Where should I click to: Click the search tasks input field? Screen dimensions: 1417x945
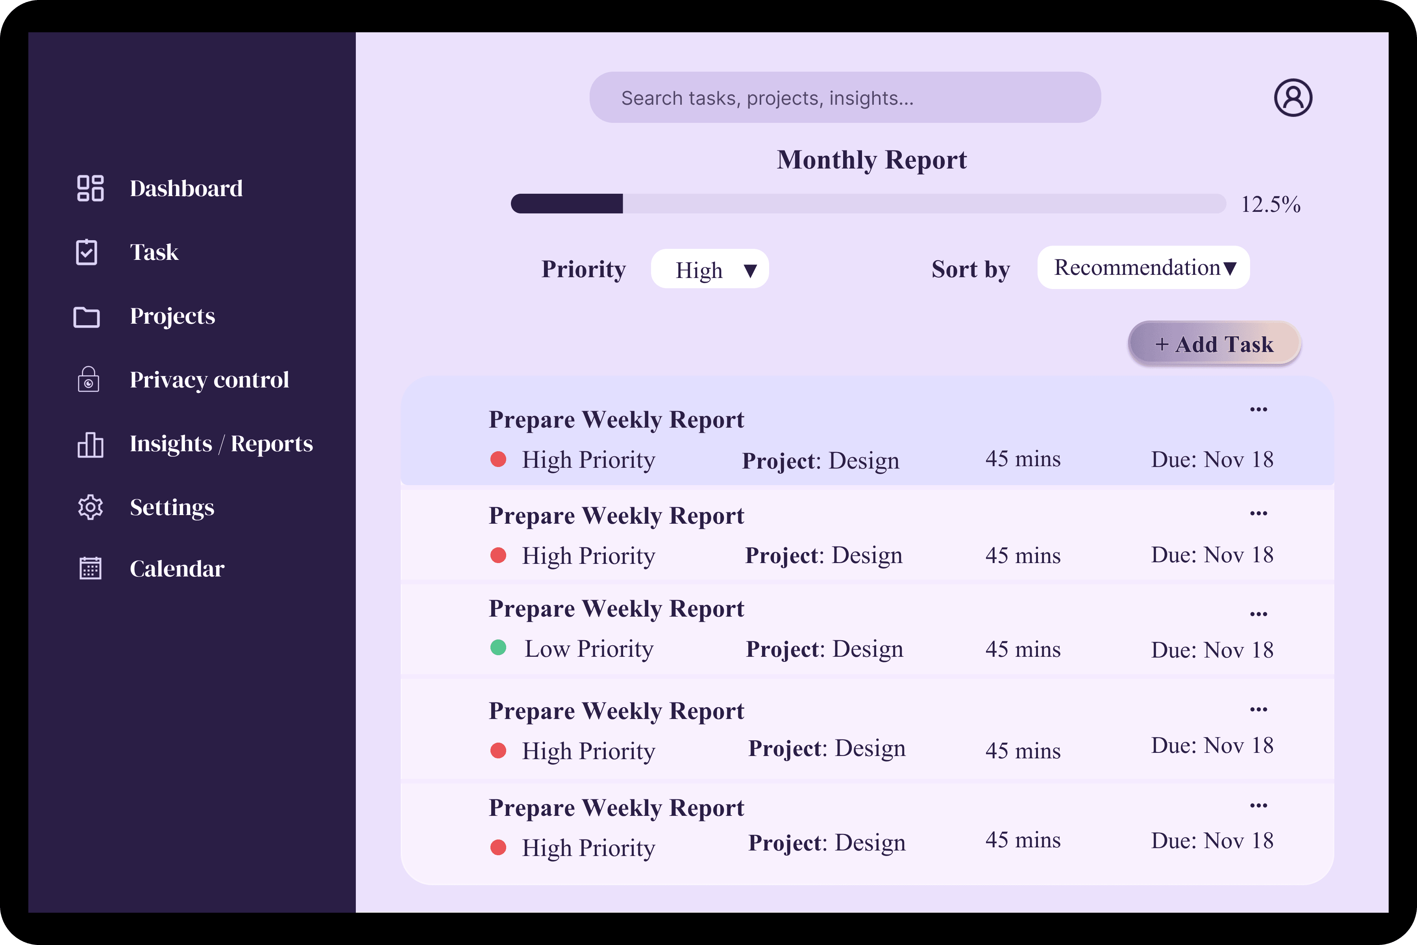click(845, 98)
